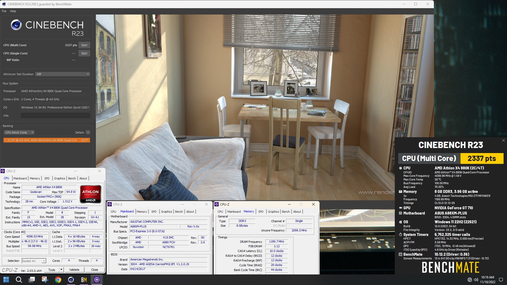
Task: Click the CPU-Z Tools button
Action: click(52, 270)
